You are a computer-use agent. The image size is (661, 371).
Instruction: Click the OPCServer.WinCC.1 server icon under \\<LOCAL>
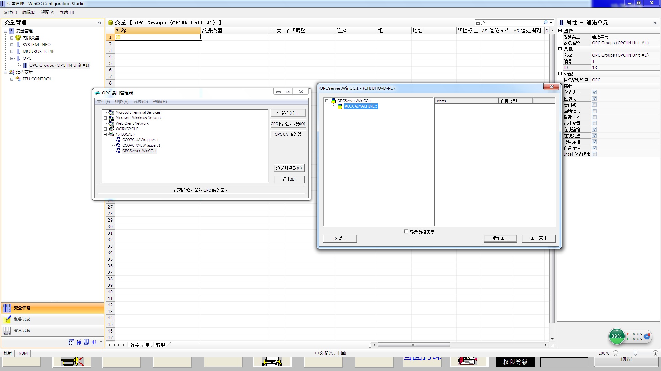tap(118, 151)
